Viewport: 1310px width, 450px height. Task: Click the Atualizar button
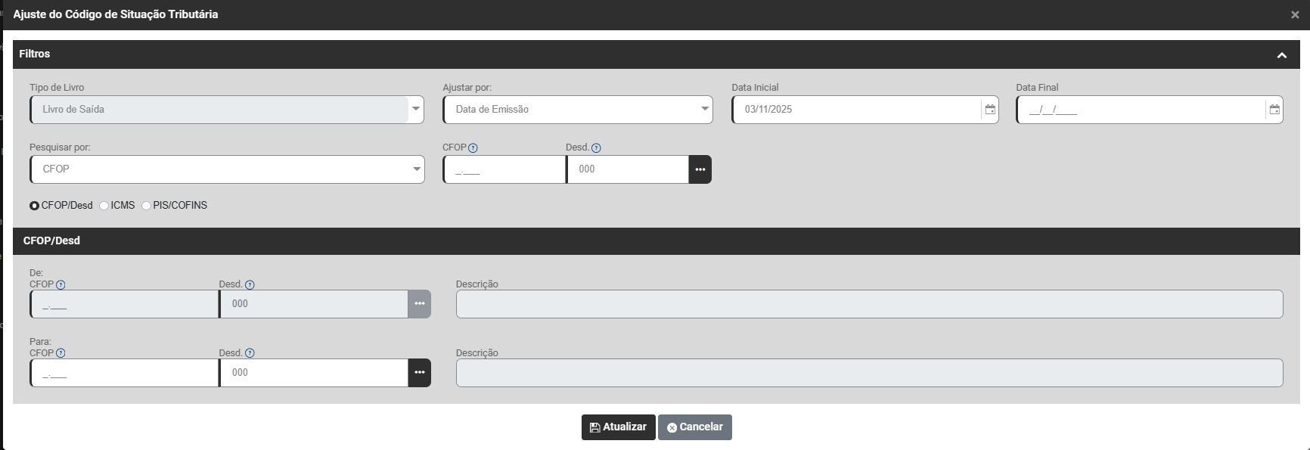[x=619, y=427]
